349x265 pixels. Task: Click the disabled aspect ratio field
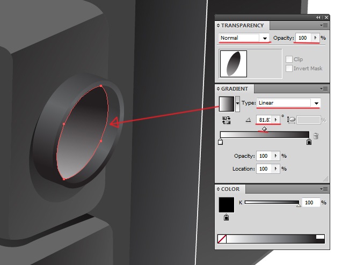308,120
